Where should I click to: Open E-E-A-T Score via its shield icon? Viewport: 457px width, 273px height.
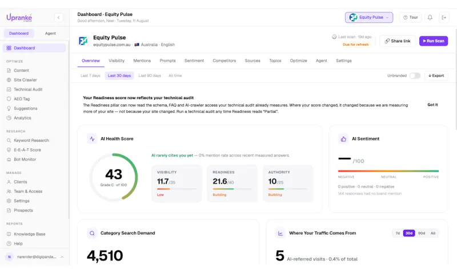9,150
